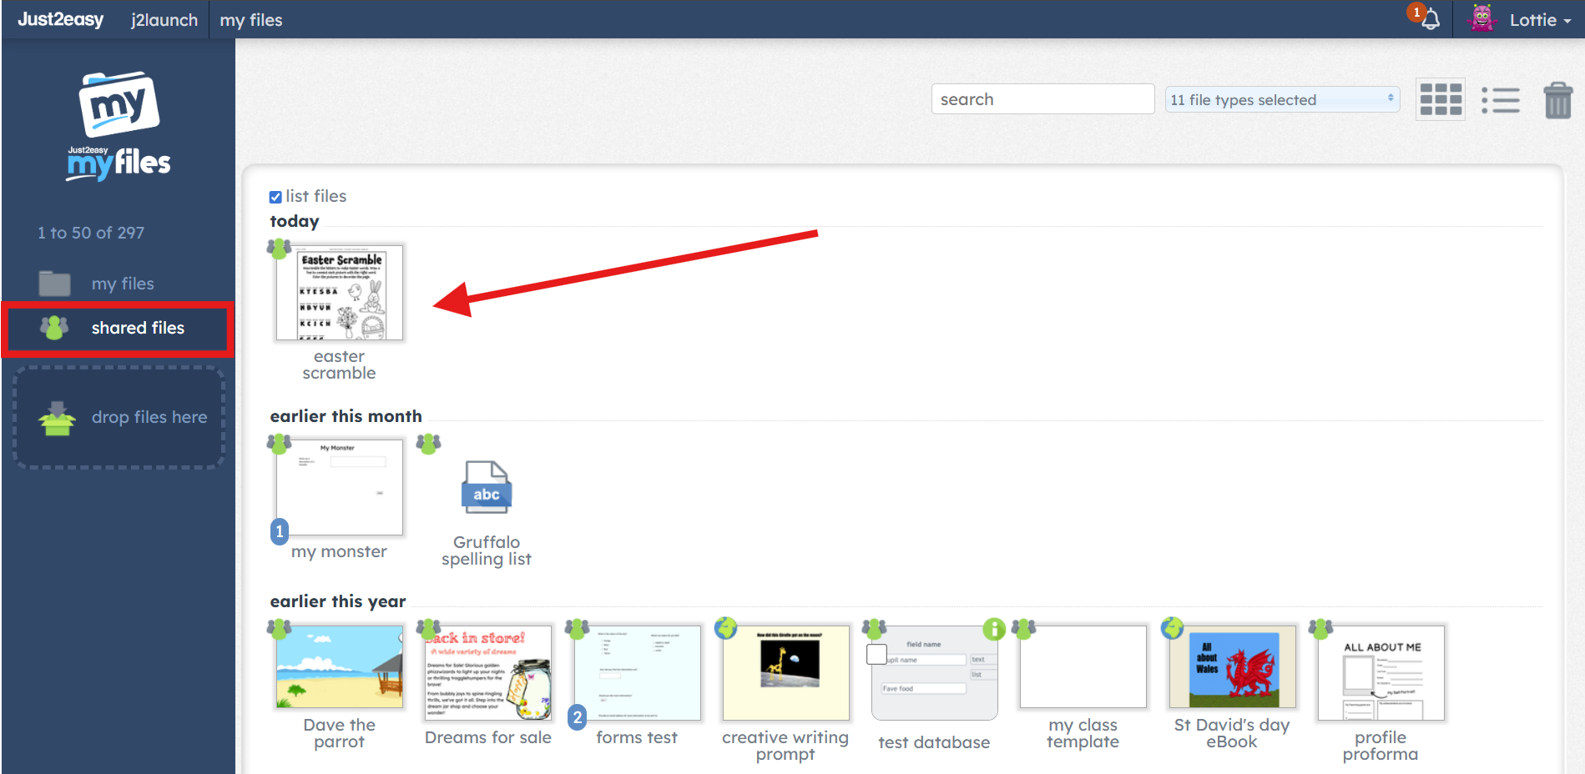The height and width of the screenshot is (774, 1585).
Task: Click the shared files people icon
Action: pyautogui.click(x=54, y=328)
